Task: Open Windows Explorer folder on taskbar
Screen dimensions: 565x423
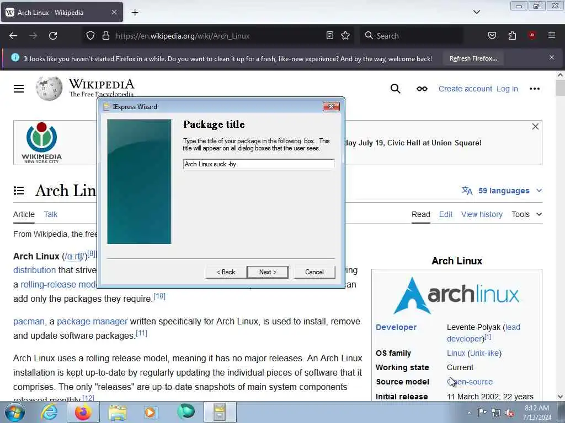Action: pyautogui.click(x=118, y=413)
